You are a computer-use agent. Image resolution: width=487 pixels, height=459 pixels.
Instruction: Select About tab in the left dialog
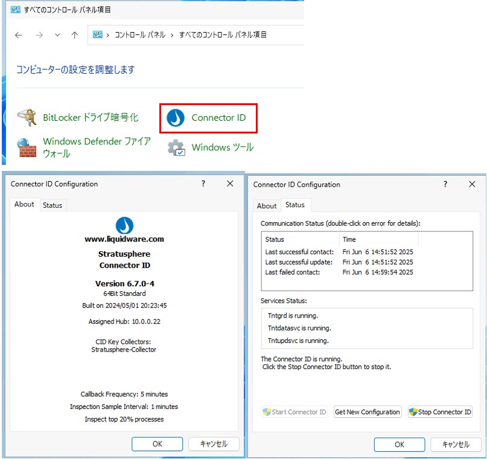[24, 204]
